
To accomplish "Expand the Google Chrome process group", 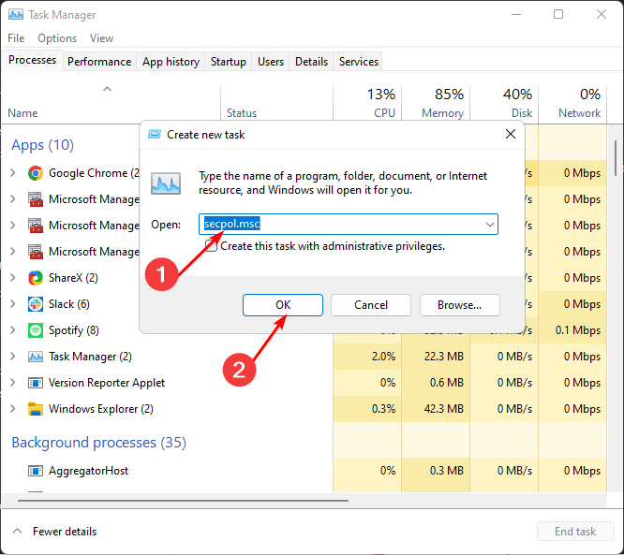I will tap(13, 173).
